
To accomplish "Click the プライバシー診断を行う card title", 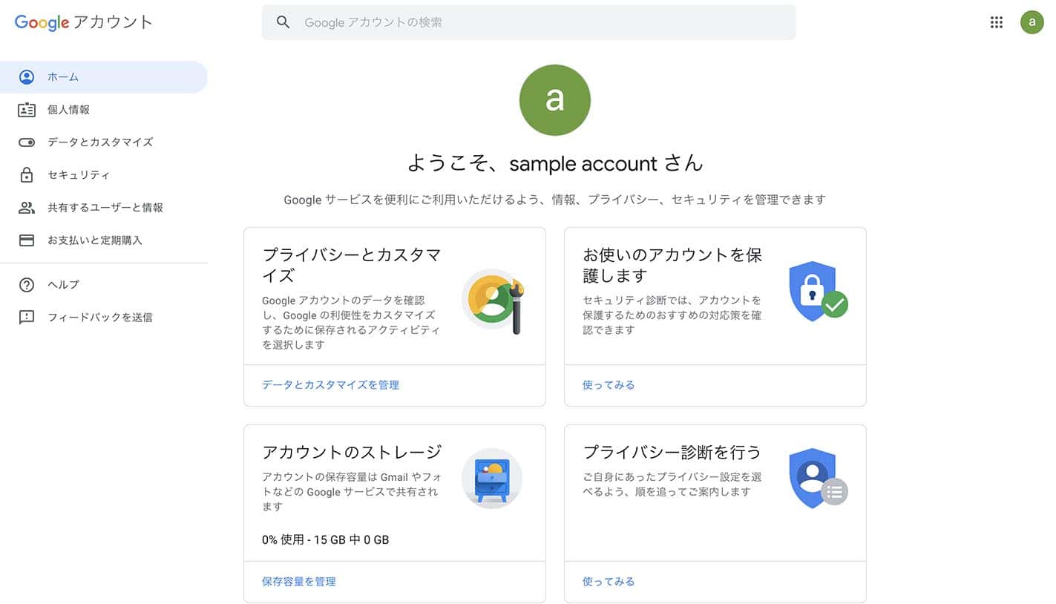I will click(x=672, y=452).
